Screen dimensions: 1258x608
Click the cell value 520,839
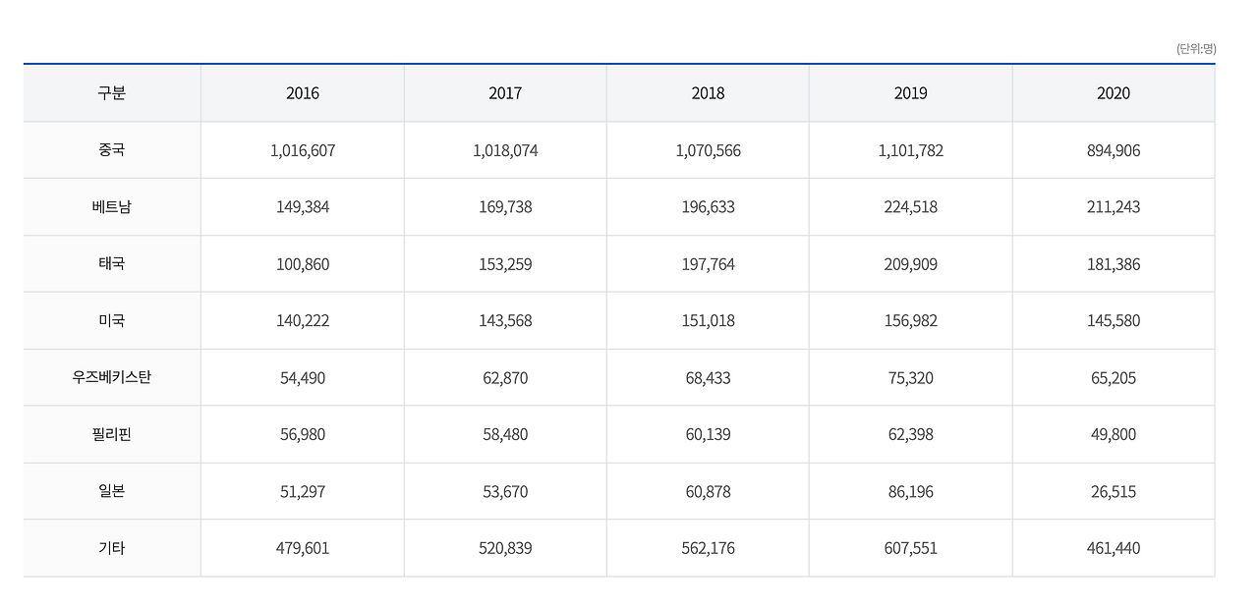pyautogui.click(x=505, y=548)
